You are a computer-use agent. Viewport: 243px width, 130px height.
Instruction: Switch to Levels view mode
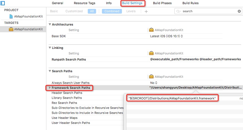click(x=131, y=11)
